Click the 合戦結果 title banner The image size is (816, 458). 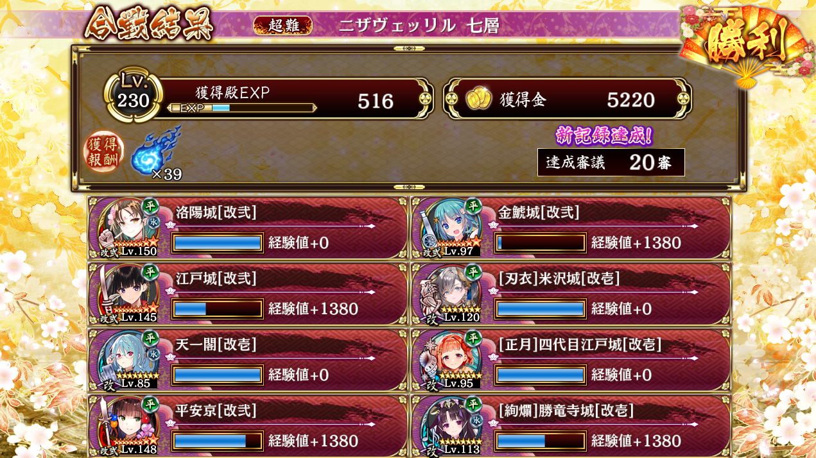tap(149, 24)
